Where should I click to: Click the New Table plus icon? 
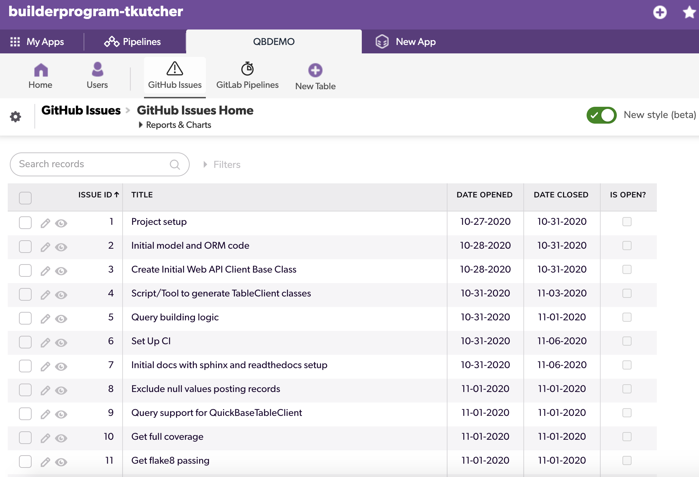click(315, 70)
